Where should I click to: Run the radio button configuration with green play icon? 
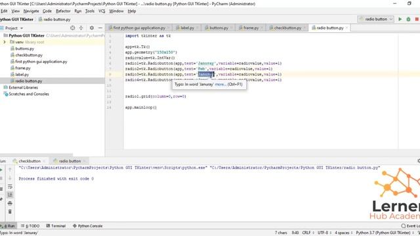pos(400,19)
